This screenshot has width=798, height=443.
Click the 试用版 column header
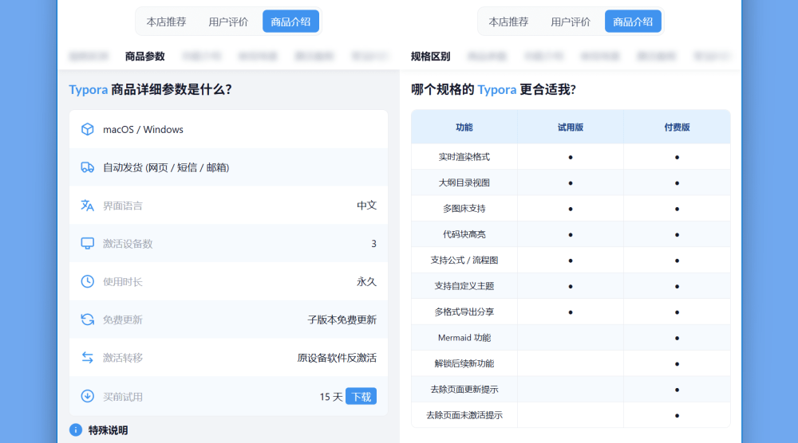pos(571,127)
